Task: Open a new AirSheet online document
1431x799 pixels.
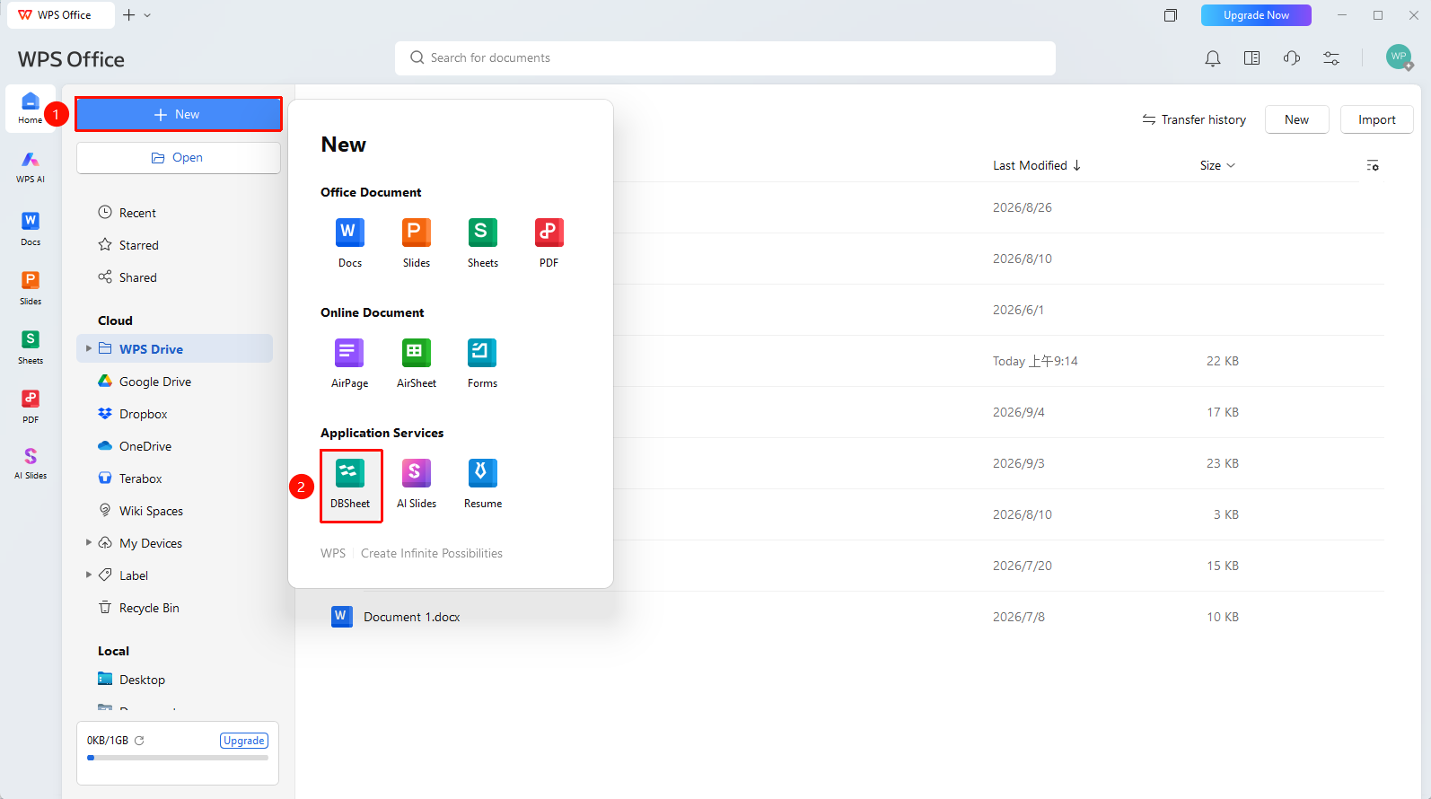Action: [x=416, y=363]
